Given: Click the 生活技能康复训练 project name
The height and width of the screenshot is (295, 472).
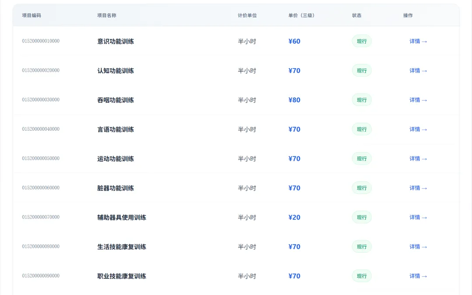Looking at the screenshot, I should (121, 247).
